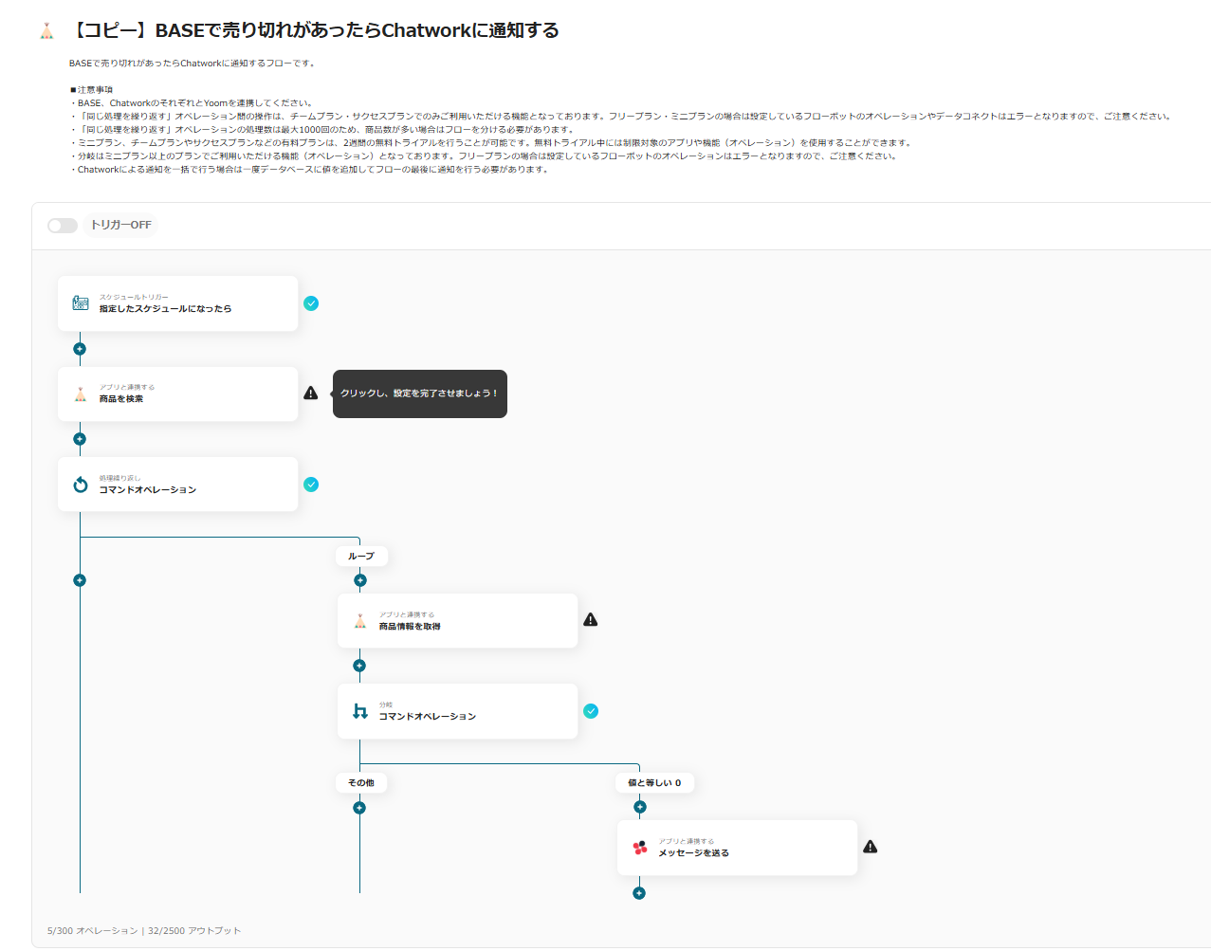This screenshot has width=1211, height=951.
Task: Click the 値と等しい 0 branch label
Action: pyautogui.click(x=654, y=783)
